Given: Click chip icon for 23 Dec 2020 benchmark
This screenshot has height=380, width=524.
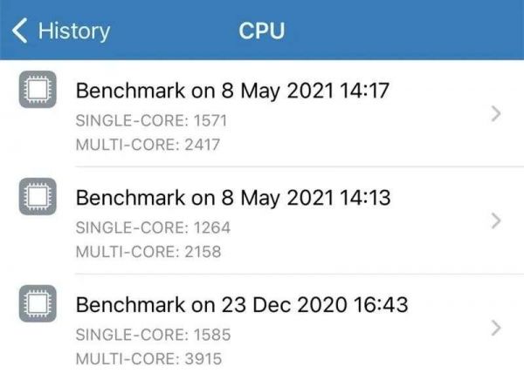Looking at the screenshot, I should tap(38, 305).
